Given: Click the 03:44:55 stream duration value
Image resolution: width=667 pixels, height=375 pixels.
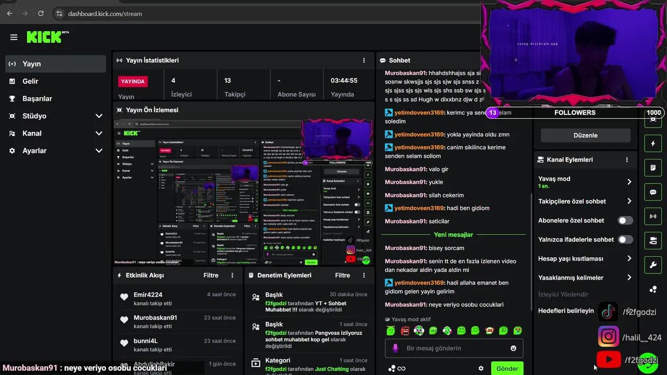Looking at the screenshot, I should (344, 81).
